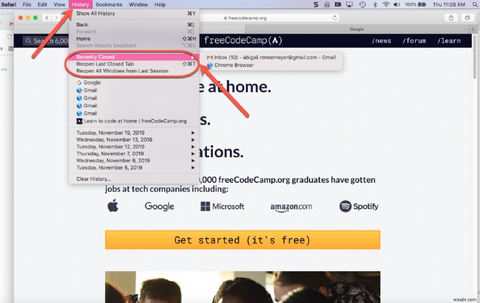This screenshot has width=480, height=303.
Task: Click Safari back arrow button
Action: coord(47,18)
